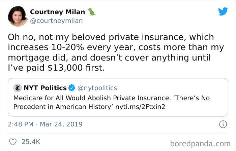236x151 pixels.
Task: Click the blue Twitter bird logo
Action: coord(223,11)
